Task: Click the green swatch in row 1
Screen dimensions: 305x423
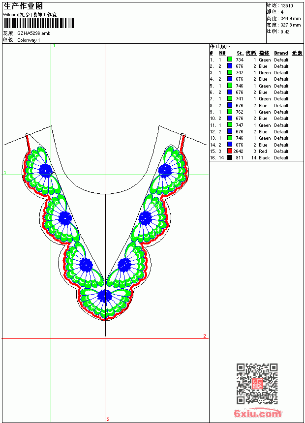Action: pyautogui.click(x=230, y=60)
